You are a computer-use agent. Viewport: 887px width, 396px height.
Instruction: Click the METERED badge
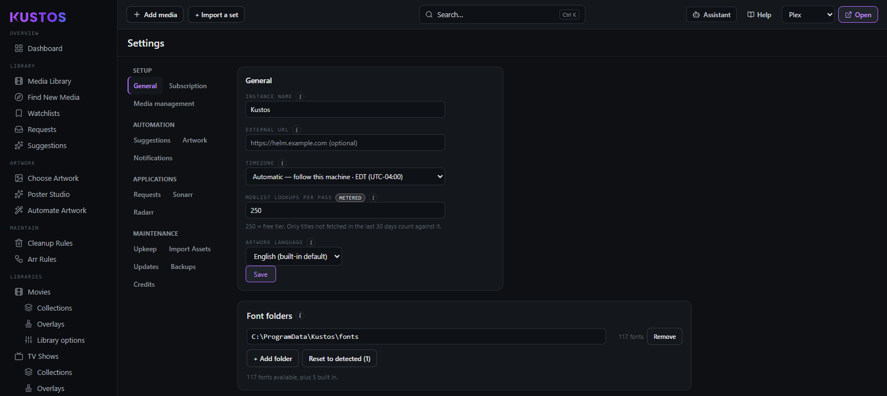[x=350, y=197]
